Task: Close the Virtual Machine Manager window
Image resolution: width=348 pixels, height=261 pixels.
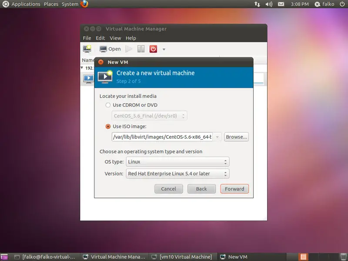Action: click(86, 29)
